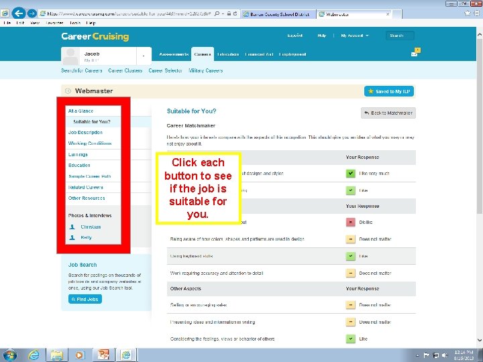The image size is (483, 362).
Task: Click green Like box for Considering feelings of others
Action: click(x=351, y=339)
